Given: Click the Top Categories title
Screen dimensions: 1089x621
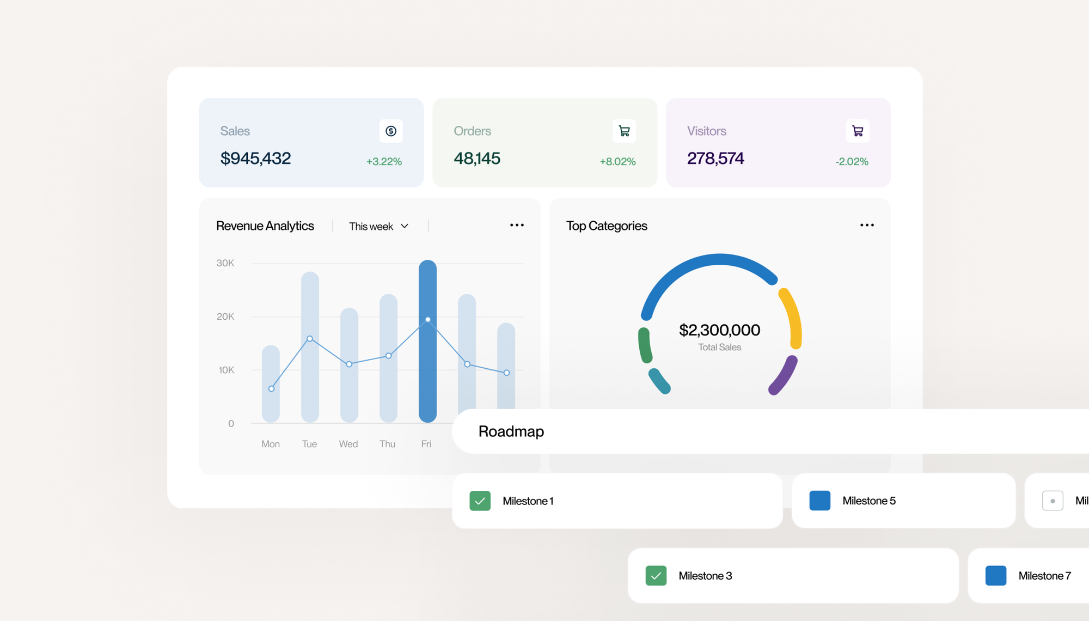Looking at the screenshot, I should coord(607,226).
